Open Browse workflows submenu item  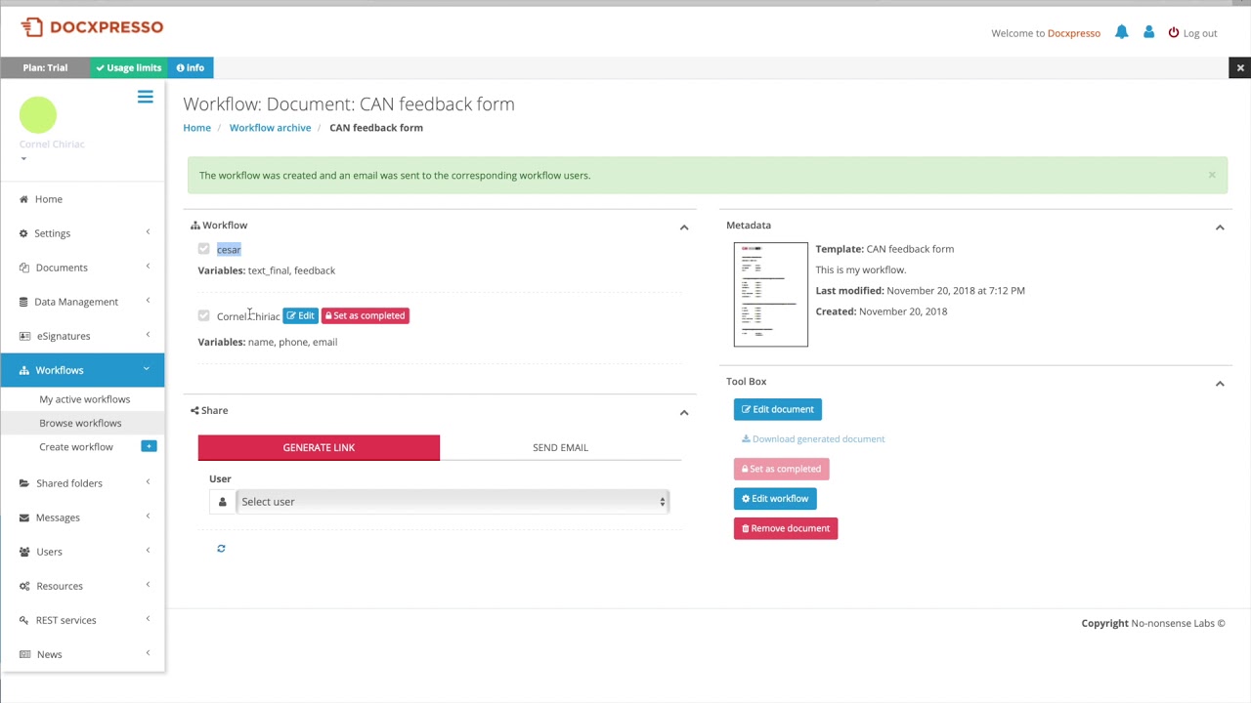point(80,423)
